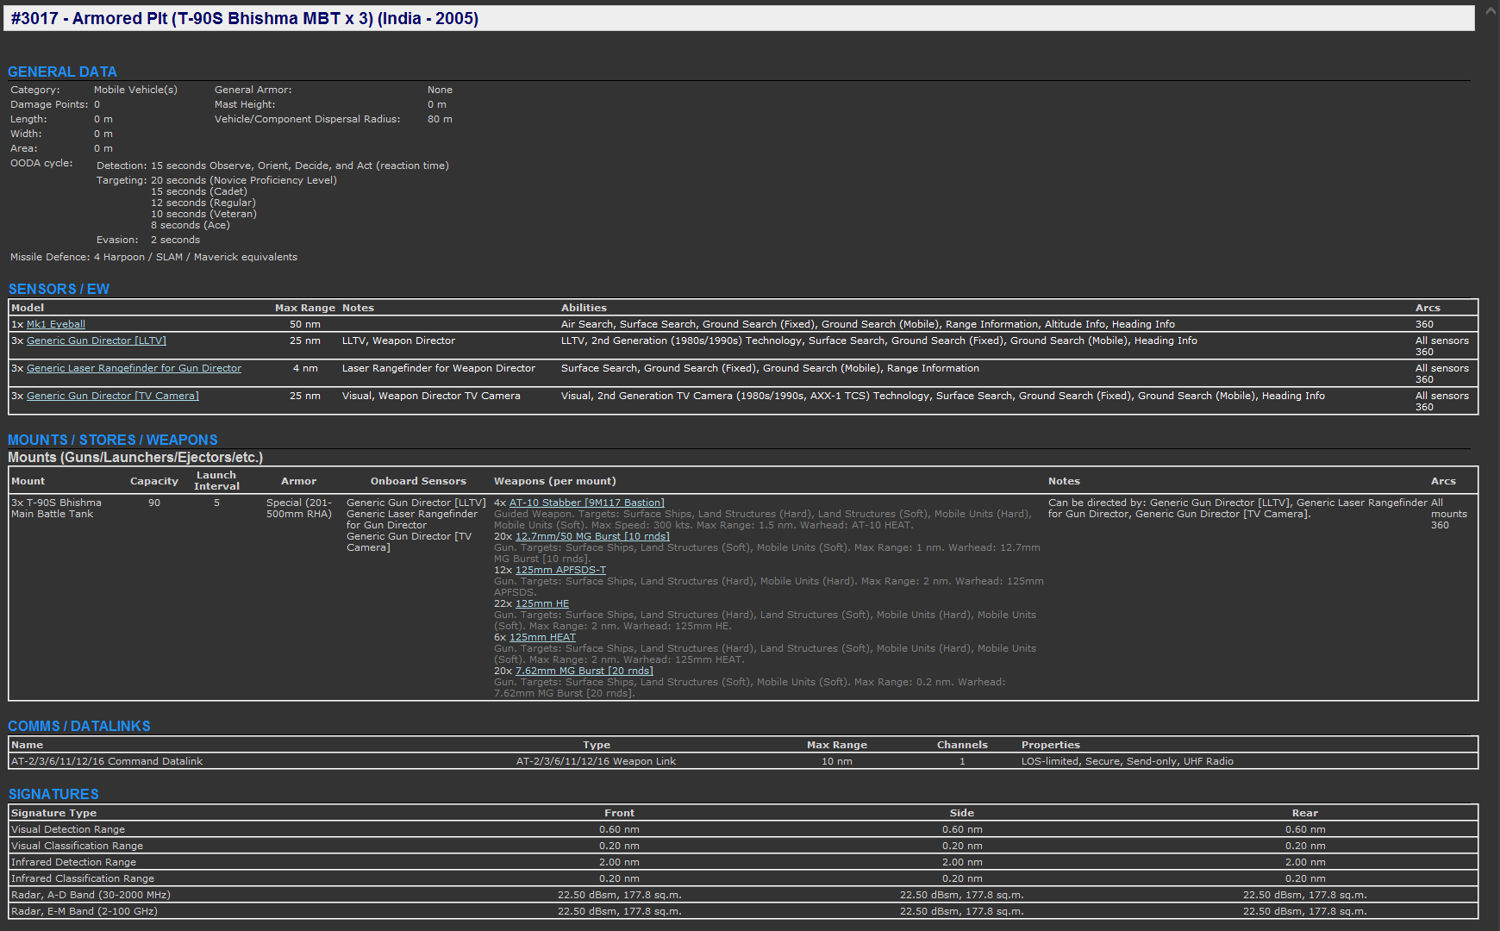Click the 50 nm range of Mk1 Eyeball

tap(305, 324)
